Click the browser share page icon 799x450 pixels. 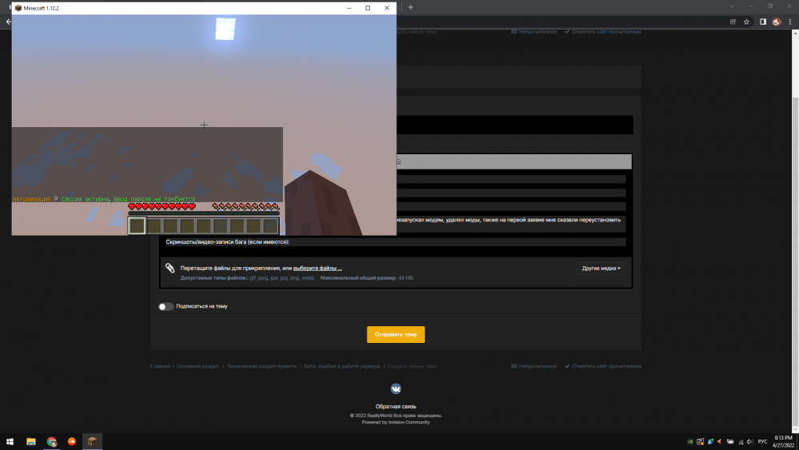[733, 22]
